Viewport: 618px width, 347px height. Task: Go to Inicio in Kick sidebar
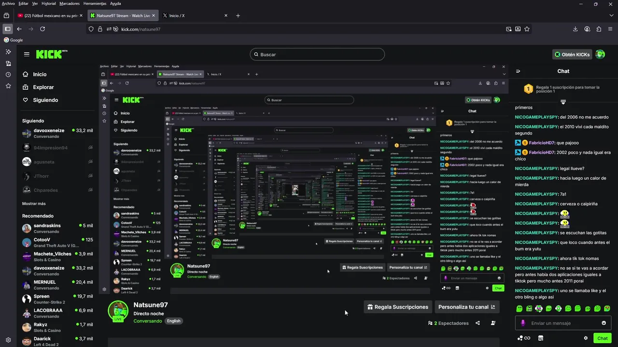coord(35,74)
